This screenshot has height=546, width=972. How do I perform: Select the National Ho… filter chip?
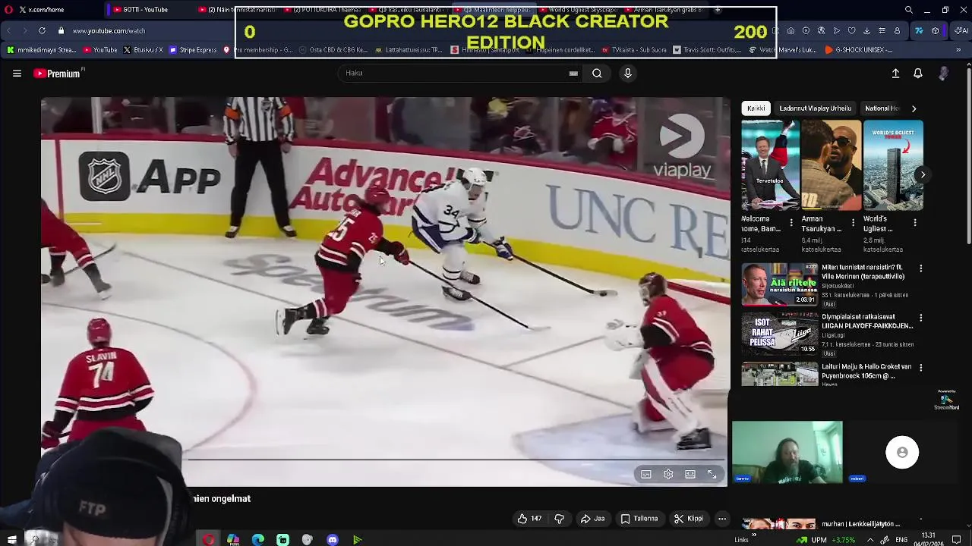(881, 108)
